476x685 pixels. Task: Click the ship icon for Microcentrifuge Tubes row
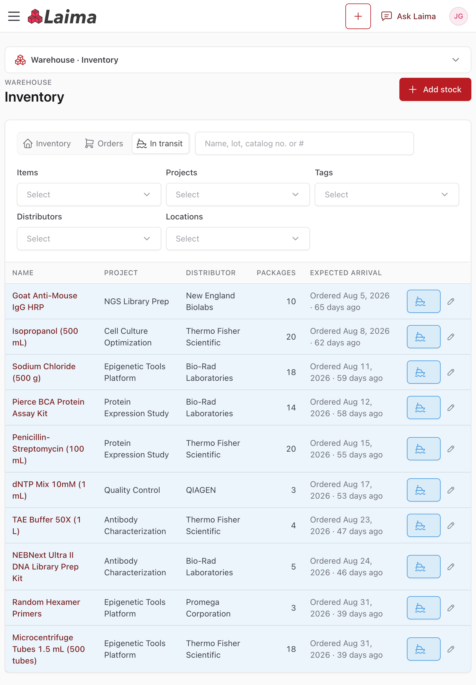pos(423,649)
